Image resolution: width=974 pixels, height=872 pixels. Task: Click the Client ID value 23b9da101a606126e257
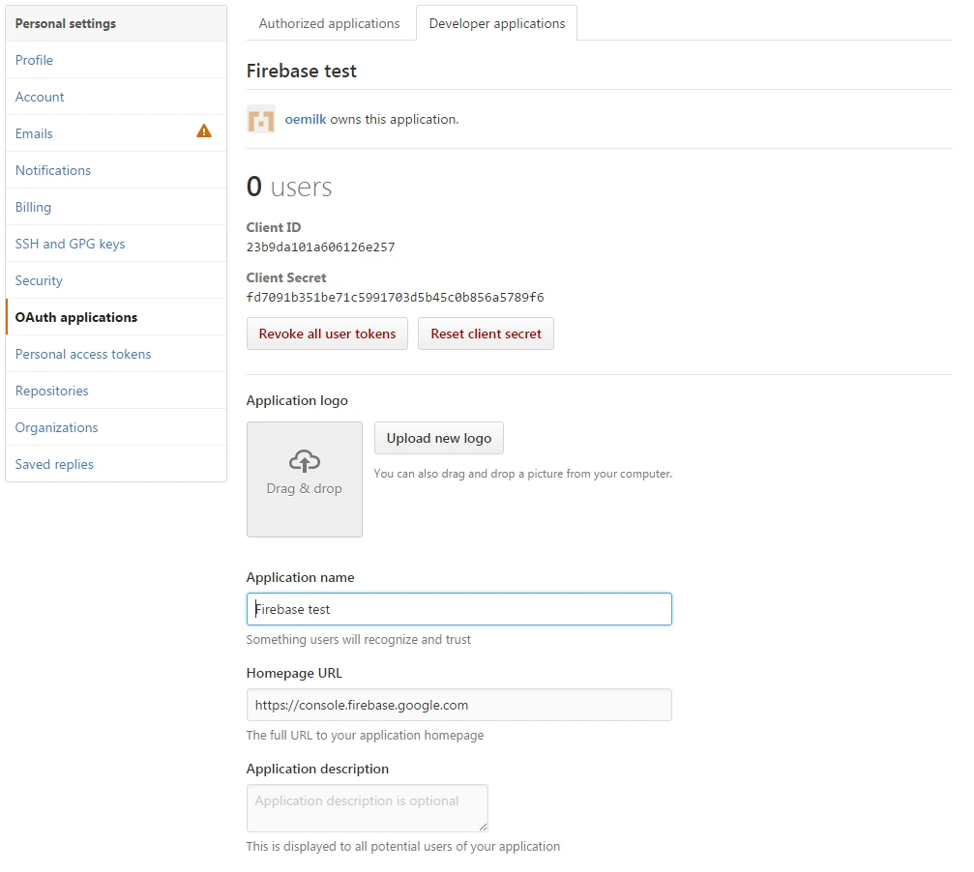pos(320,247)
